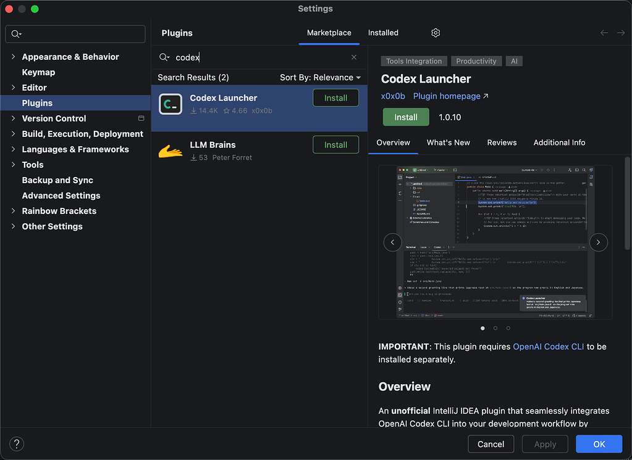This screenshot has height=460, width=632.
Task: Go back with the left arrow
Action: (604, 33)
